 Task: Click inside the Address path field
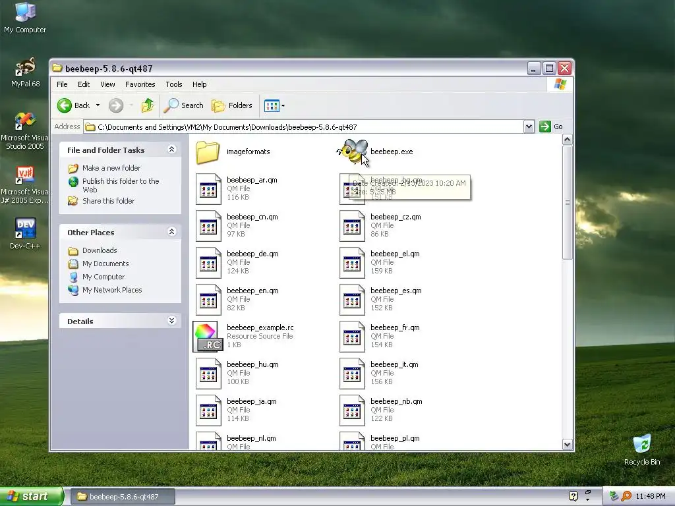[x=303, y=127]
